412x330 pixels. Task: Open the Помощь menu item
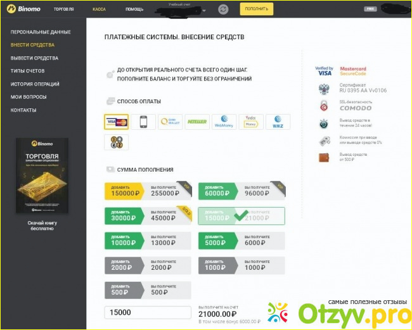point(134,10)
